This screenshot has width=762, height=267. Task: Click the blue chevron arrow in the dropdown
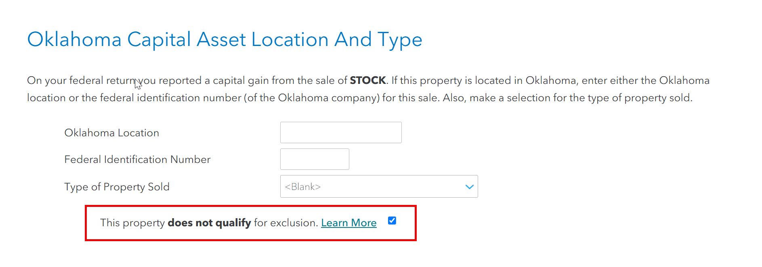[x=469, y=187]
